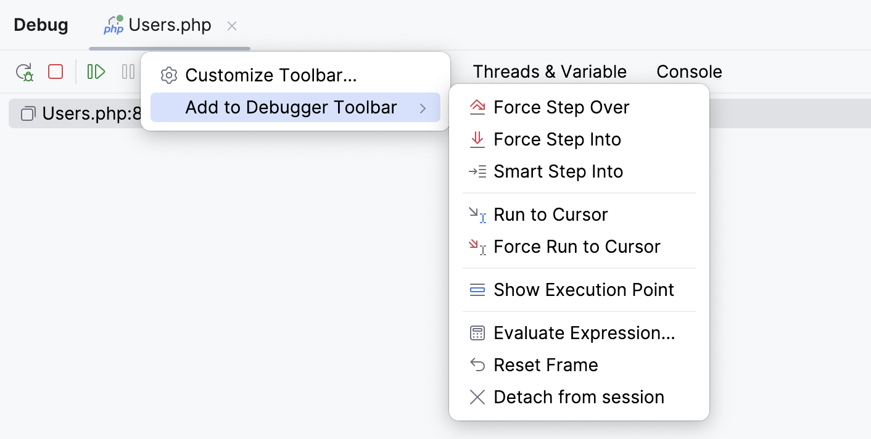The width and height of the screenshot is (871, 439).
Task: Switch to the Console tab
Action: tap(689, 72)
